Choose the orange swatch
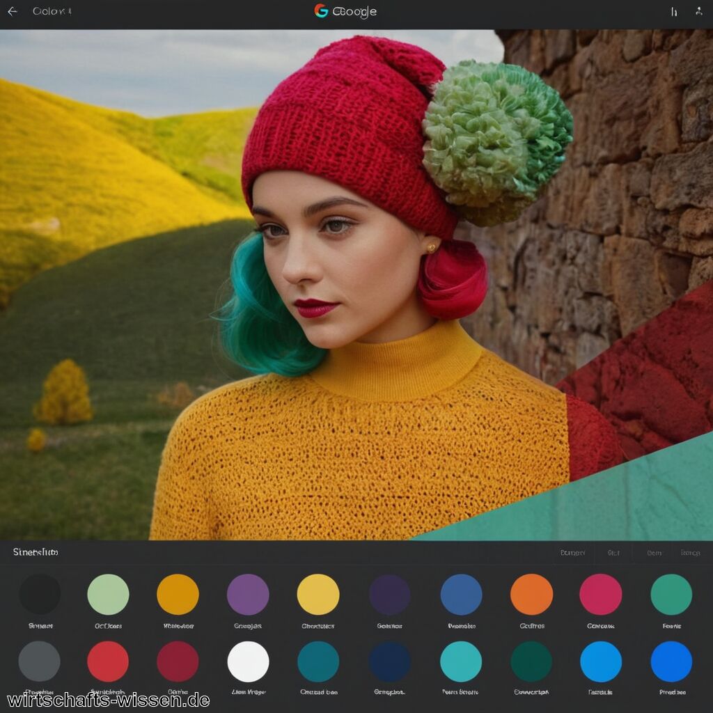 pos(531,595)
